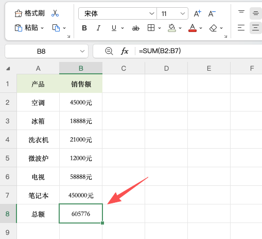Click the cell 450000元
The width and height of the screenshot is (262, 239).
click(x=81, y=195)
